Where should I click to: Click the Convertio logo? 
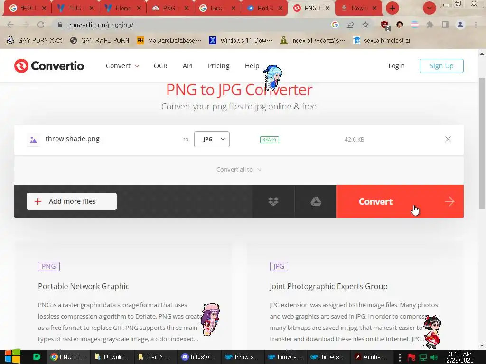(x=49, y=66)
